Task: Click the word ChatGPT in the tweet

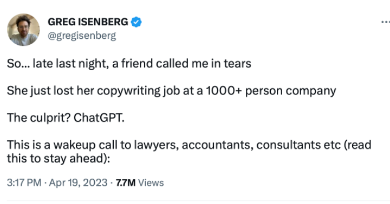Action: [x=99, y=118]
